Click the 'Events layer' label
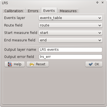Viewport: 107px width, 107px height. 15,18
